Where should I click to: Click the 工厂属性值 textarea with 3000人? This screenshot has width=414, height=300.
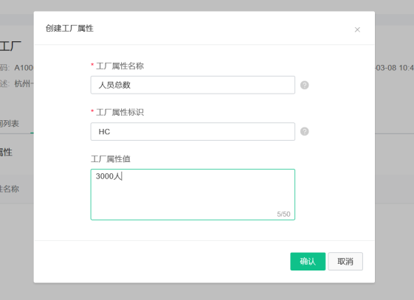(x=193, y=195)
